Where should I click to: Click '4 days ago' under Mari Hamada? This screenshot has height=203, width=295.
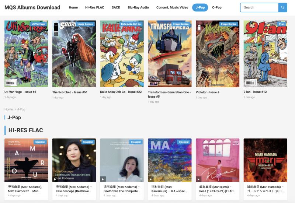(253, 196)
